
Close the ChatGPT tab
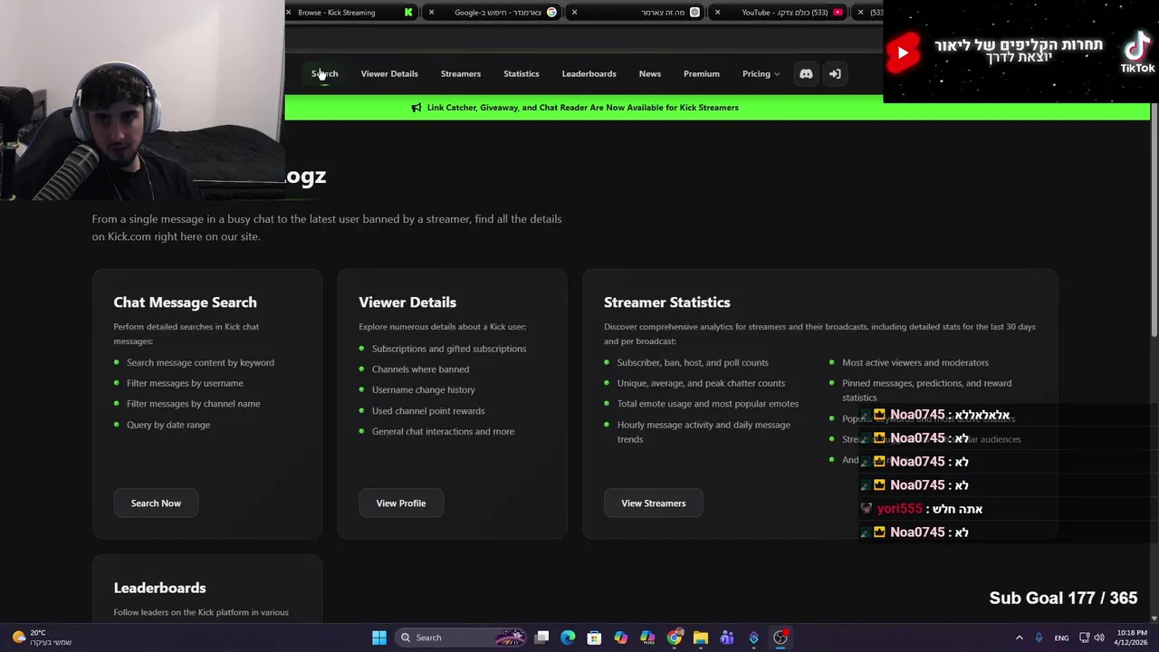click(x=574, y=13)
